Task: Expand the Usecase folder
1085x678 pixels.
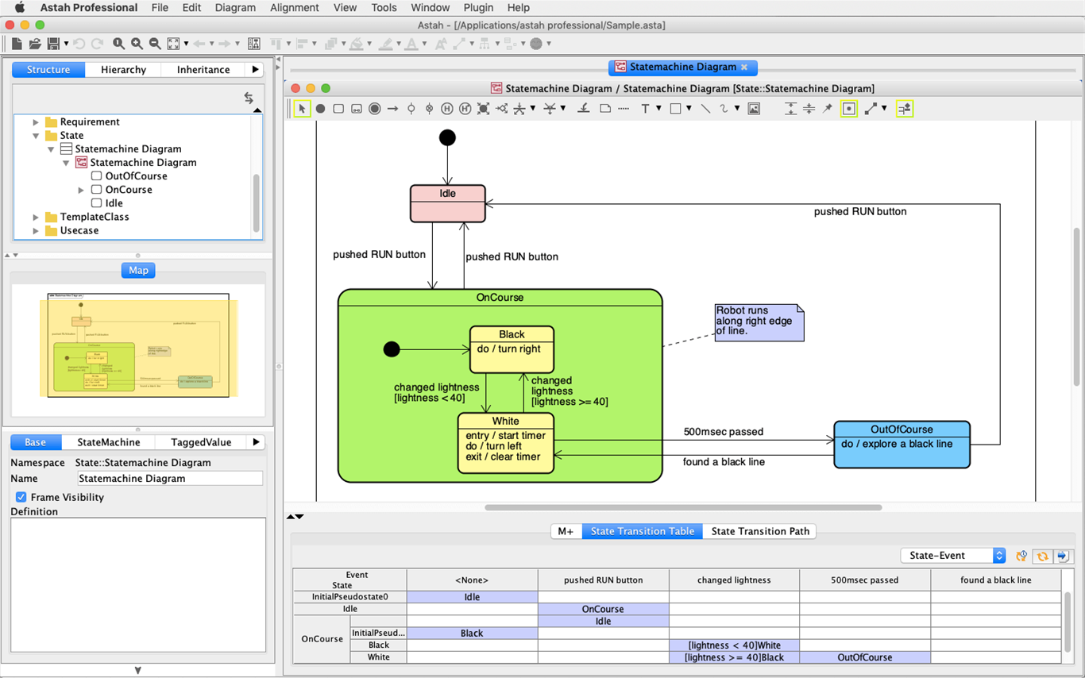Action: tap(35, 231)
